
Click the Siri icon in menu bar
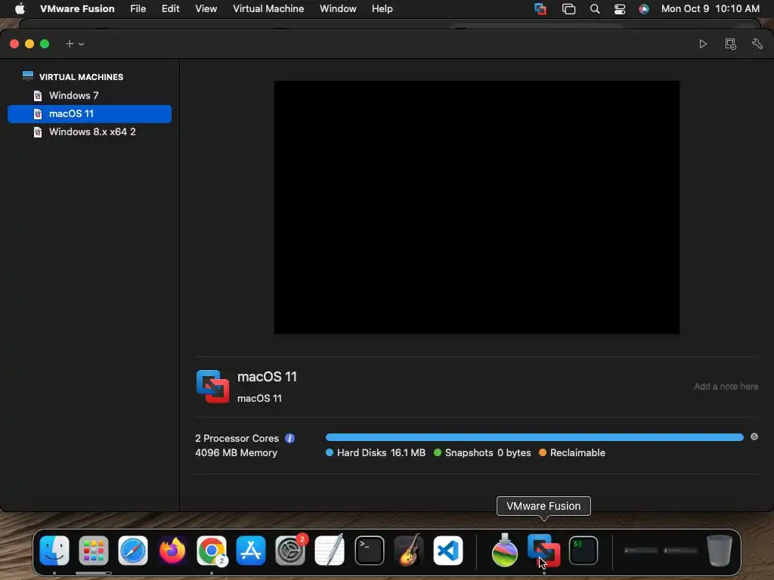tap(644, 9)
